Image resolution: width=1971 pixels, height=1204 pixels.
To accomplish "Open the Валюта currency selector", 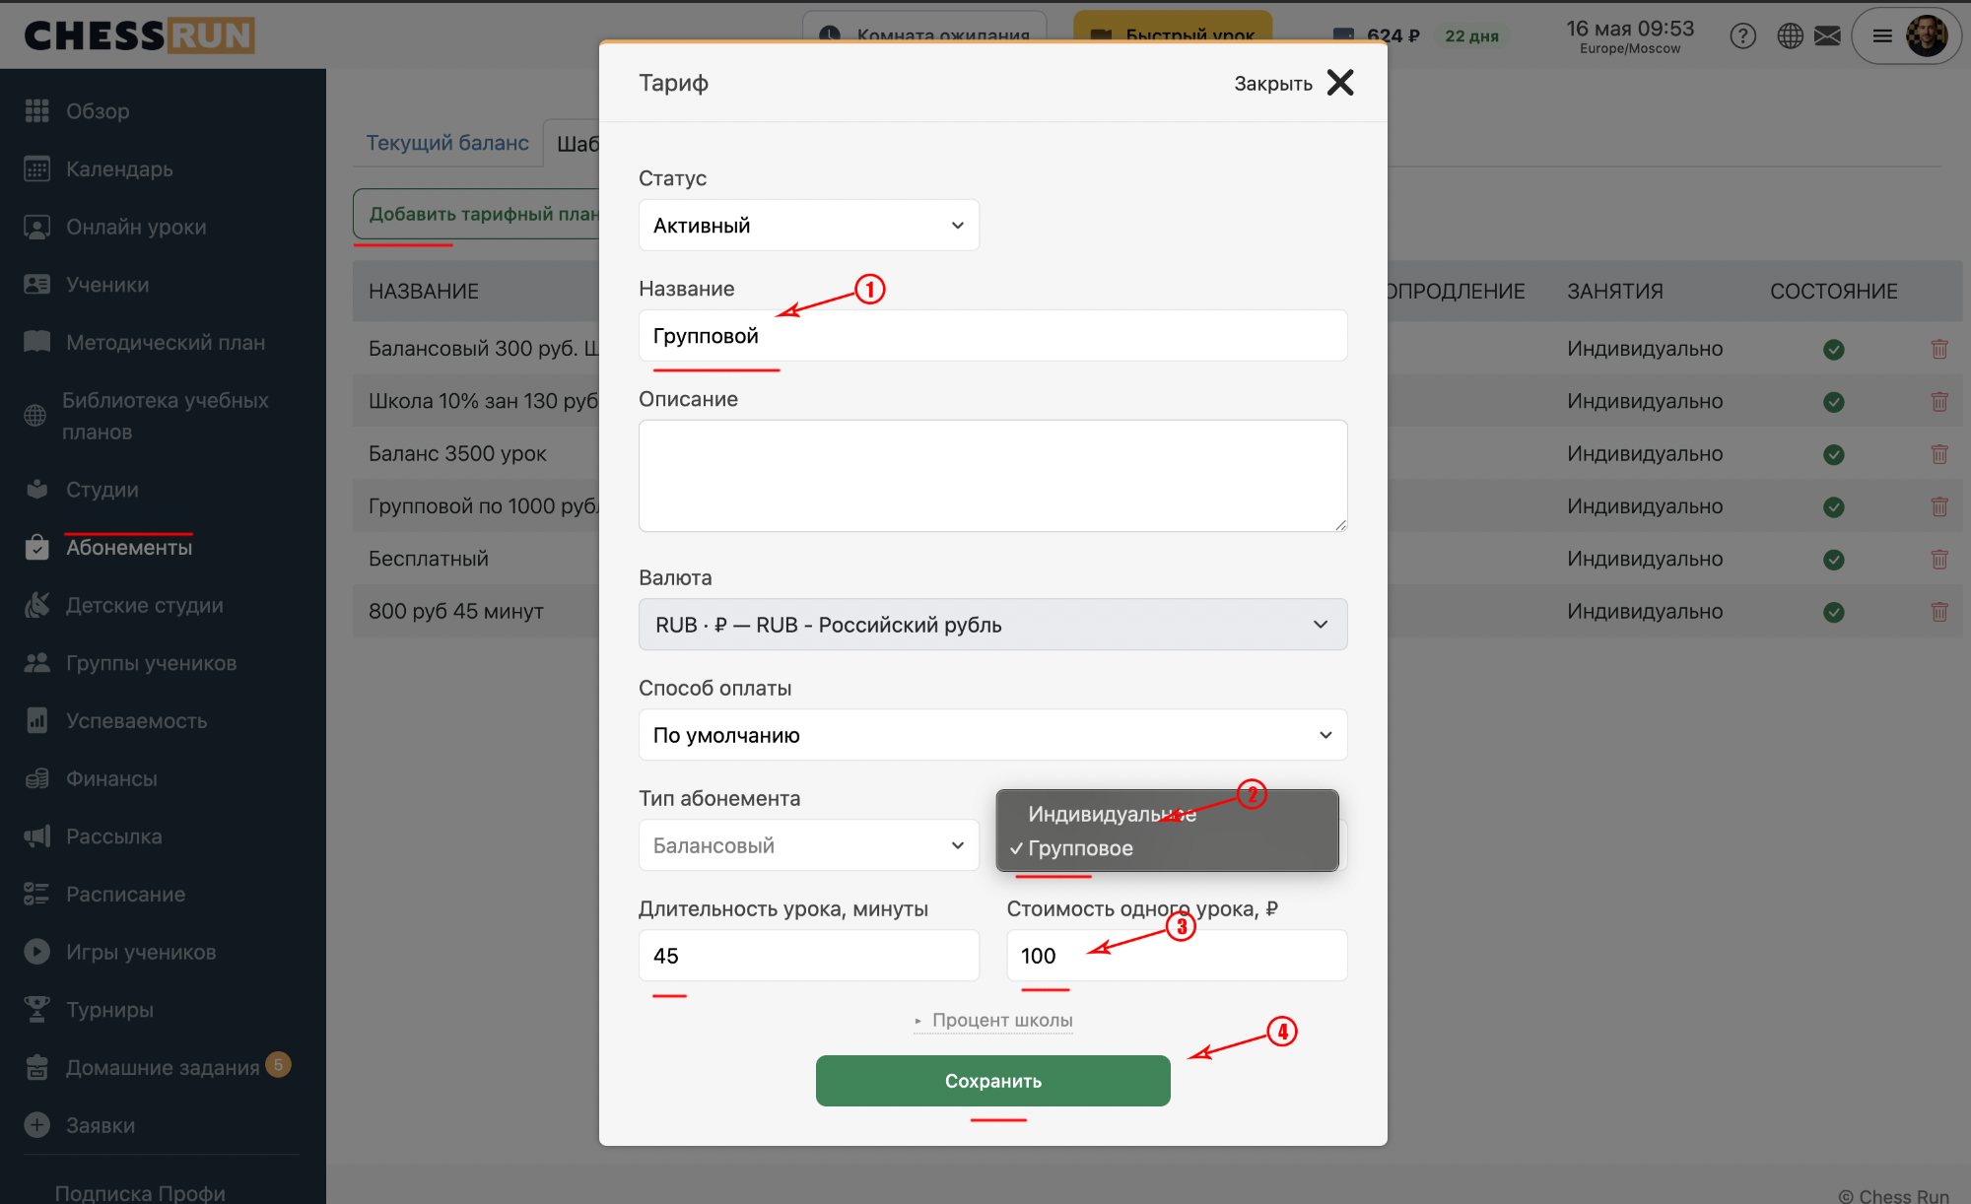I will [x=992, y=625].
